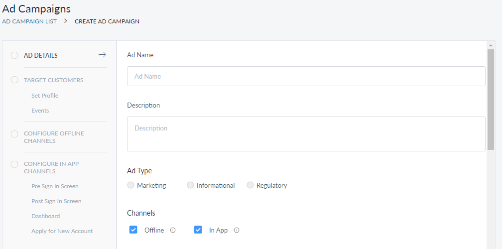Screen dimensions: 502x249
Task: Return to AD CAMPAIGN LIST
Action: 29,21
